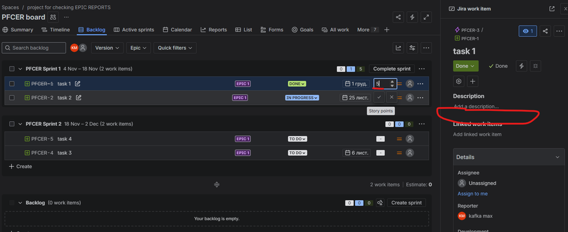This screenshot has width=568, height=232.
Task: Collapse PFCER Sprint 2 section
Action: 20,124
